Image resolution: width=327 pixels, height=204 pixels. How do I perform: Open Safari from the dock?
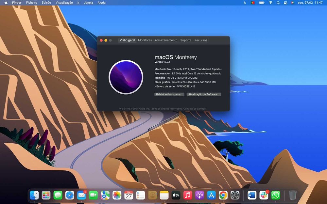click(x=70, y=195)
